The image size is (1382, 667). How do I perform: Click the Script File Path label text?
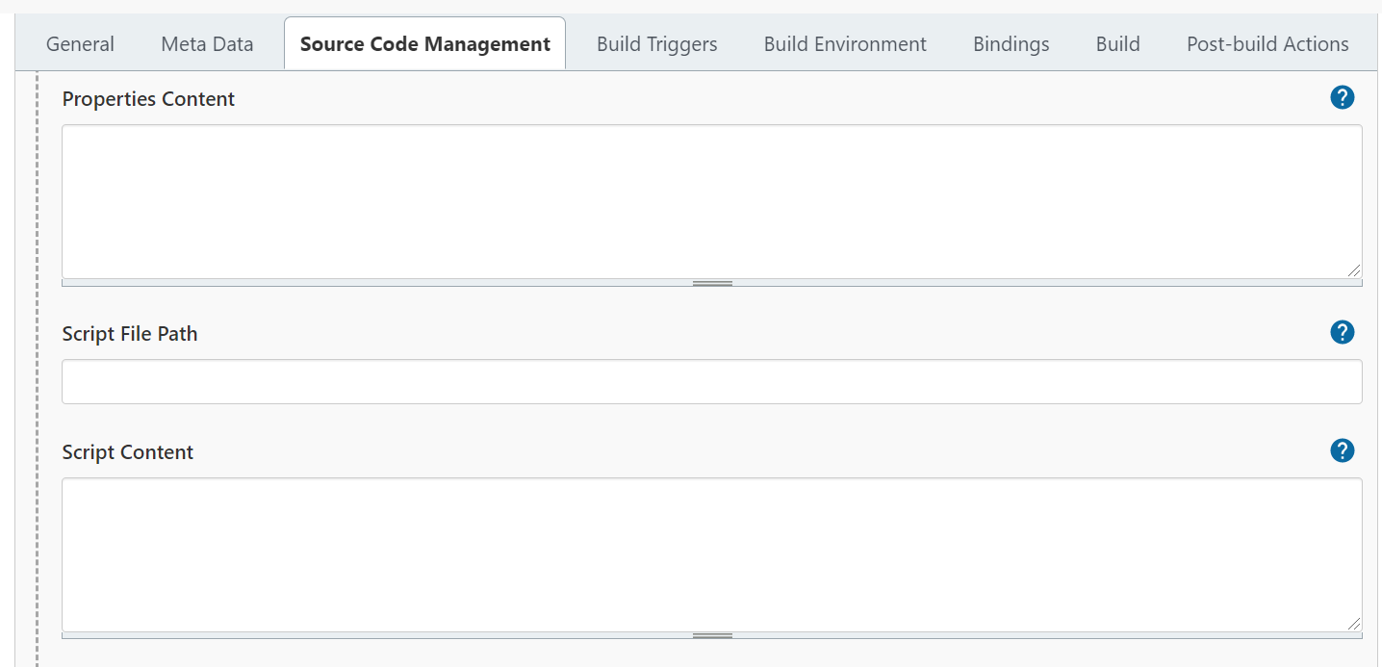[x=130, y=334]
